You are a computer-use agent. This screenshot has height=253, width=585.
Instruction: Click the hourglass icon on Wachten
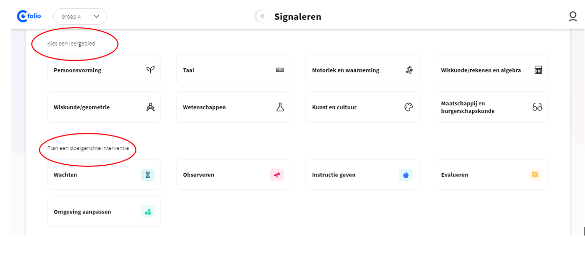pyautogui.click(x=148, y=175)
